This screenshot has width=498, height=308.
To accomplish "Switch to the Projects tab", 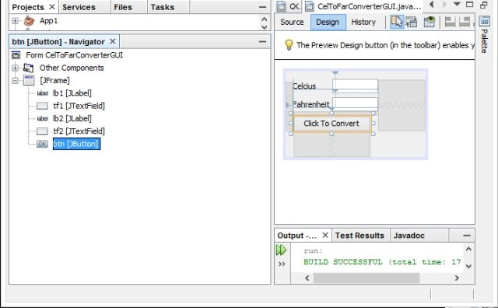I will (28, 7).
